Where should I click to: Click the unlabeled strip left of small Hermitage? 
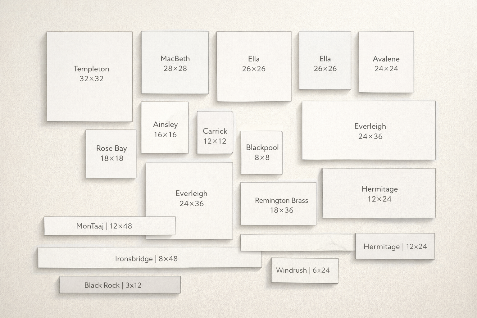[298, 243]
